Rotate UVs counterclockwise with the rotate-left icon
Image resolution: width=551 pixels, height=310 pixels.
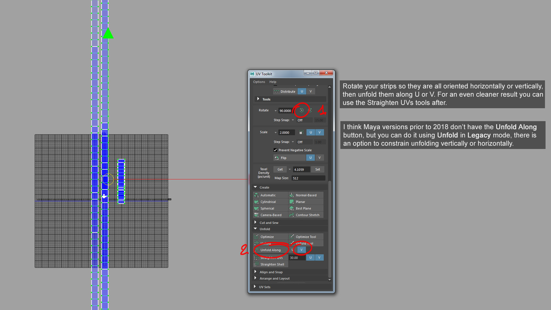(301, 110)
